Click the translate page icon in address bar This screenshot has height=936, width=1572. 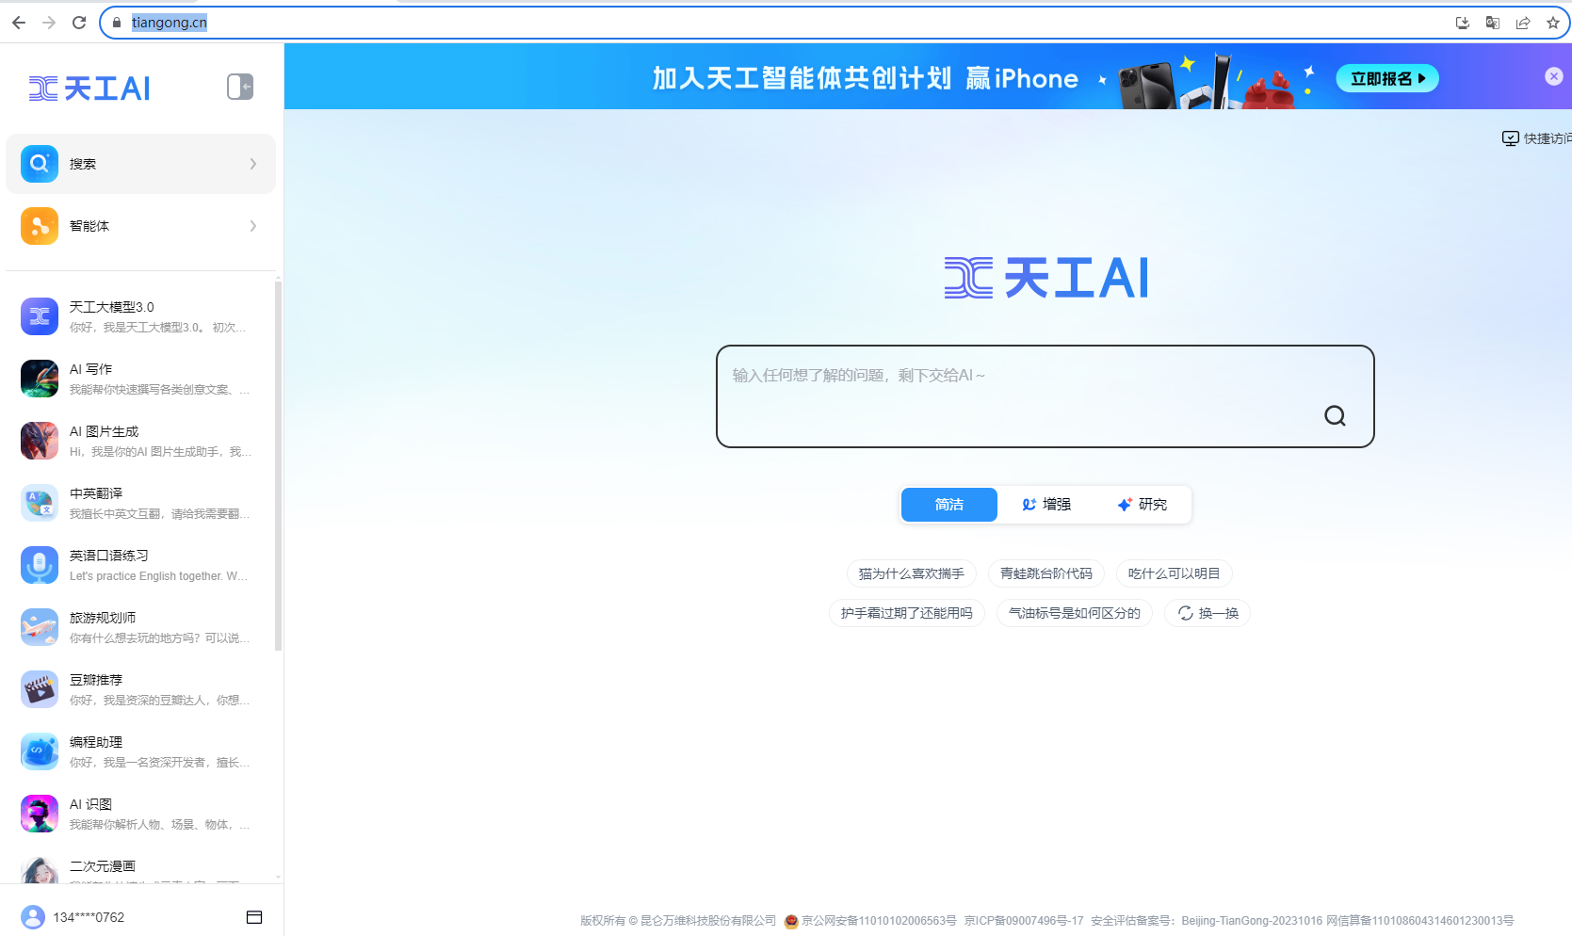click(x=1493, y=23)
